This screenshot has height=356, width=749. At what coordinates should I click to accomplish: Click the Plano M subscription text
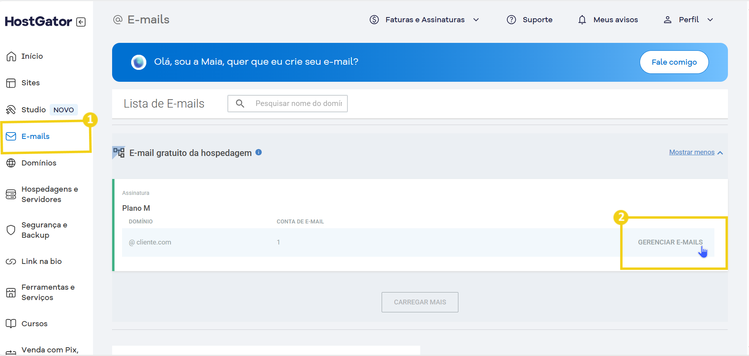coord(136,208)
